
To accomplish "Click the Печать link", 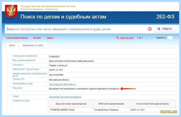I will 50,38.
